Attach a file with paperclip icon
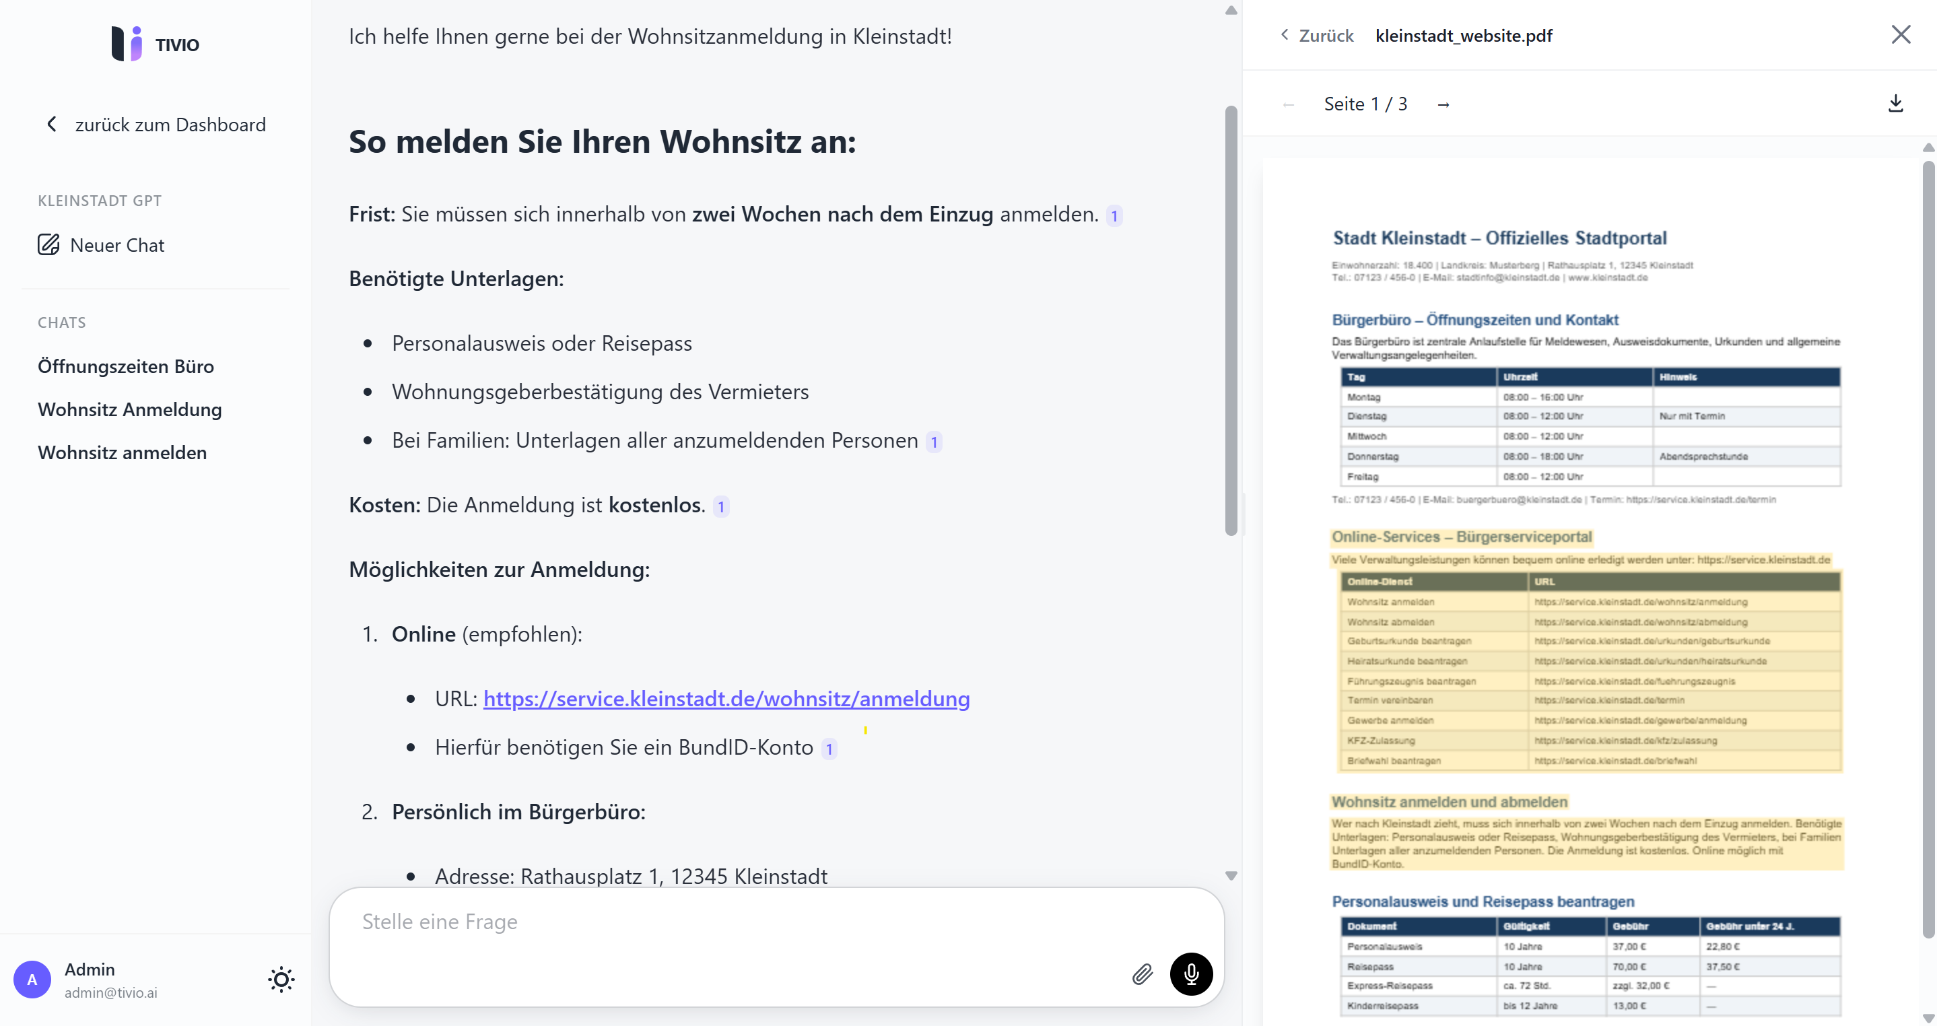 (1142, 975)
